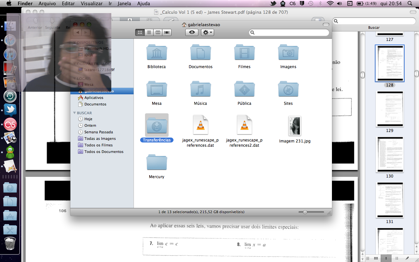Select page 129 thumbnail in the PDF sidebar
This screenshot has height=262, width=419.
[390, 109]
